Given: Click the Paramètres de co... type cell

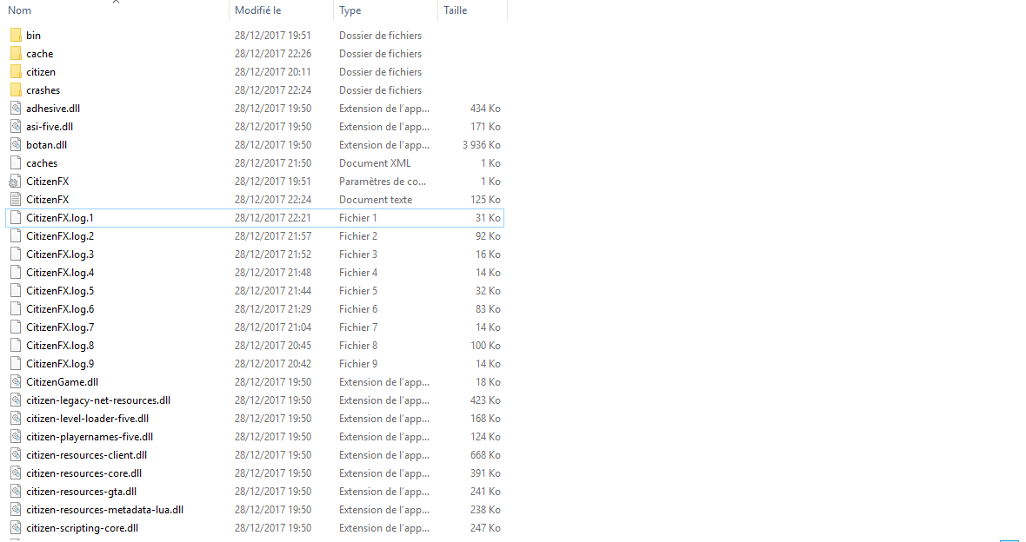Looking at the screenshot, I should pyautogui.click(x=383, y=182).
